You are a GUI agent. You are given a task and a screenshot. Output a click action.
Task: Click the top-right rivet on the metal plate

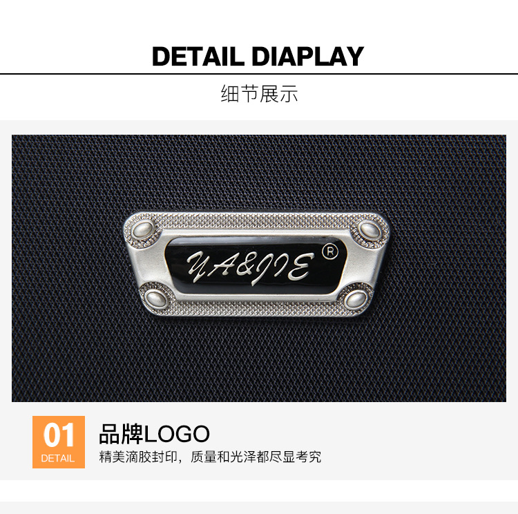click(370, 230)
